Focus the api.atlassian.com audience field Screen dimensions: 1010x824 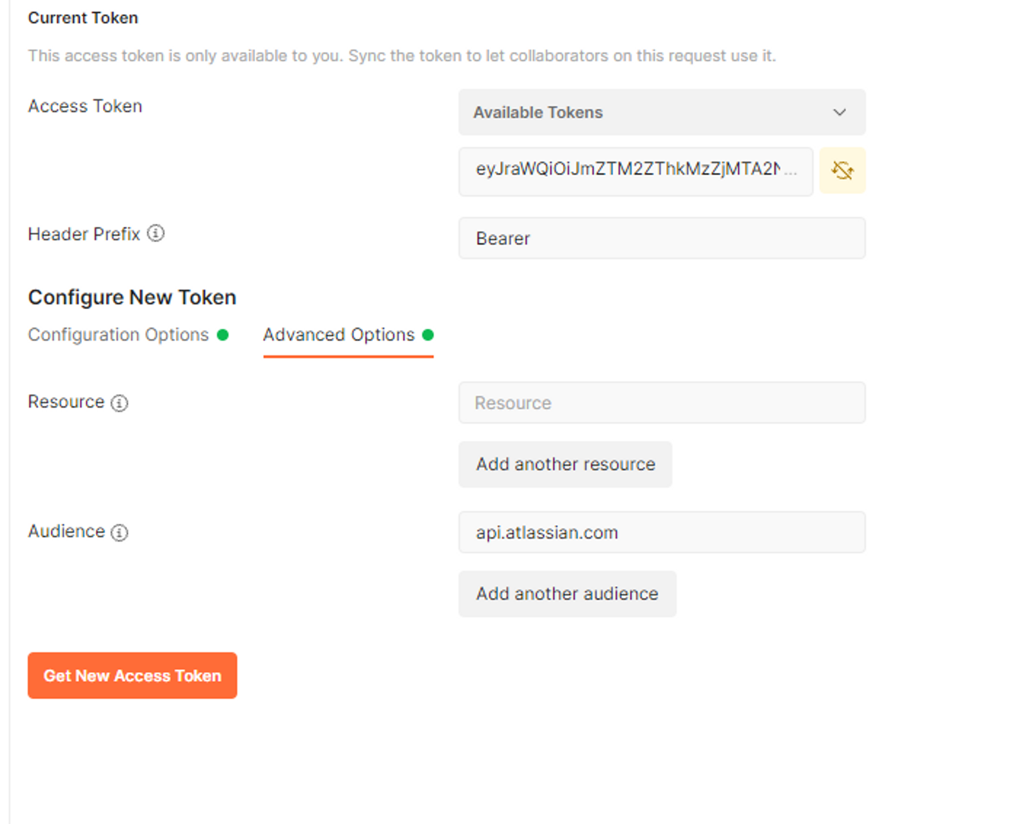(x=662, y=532)
